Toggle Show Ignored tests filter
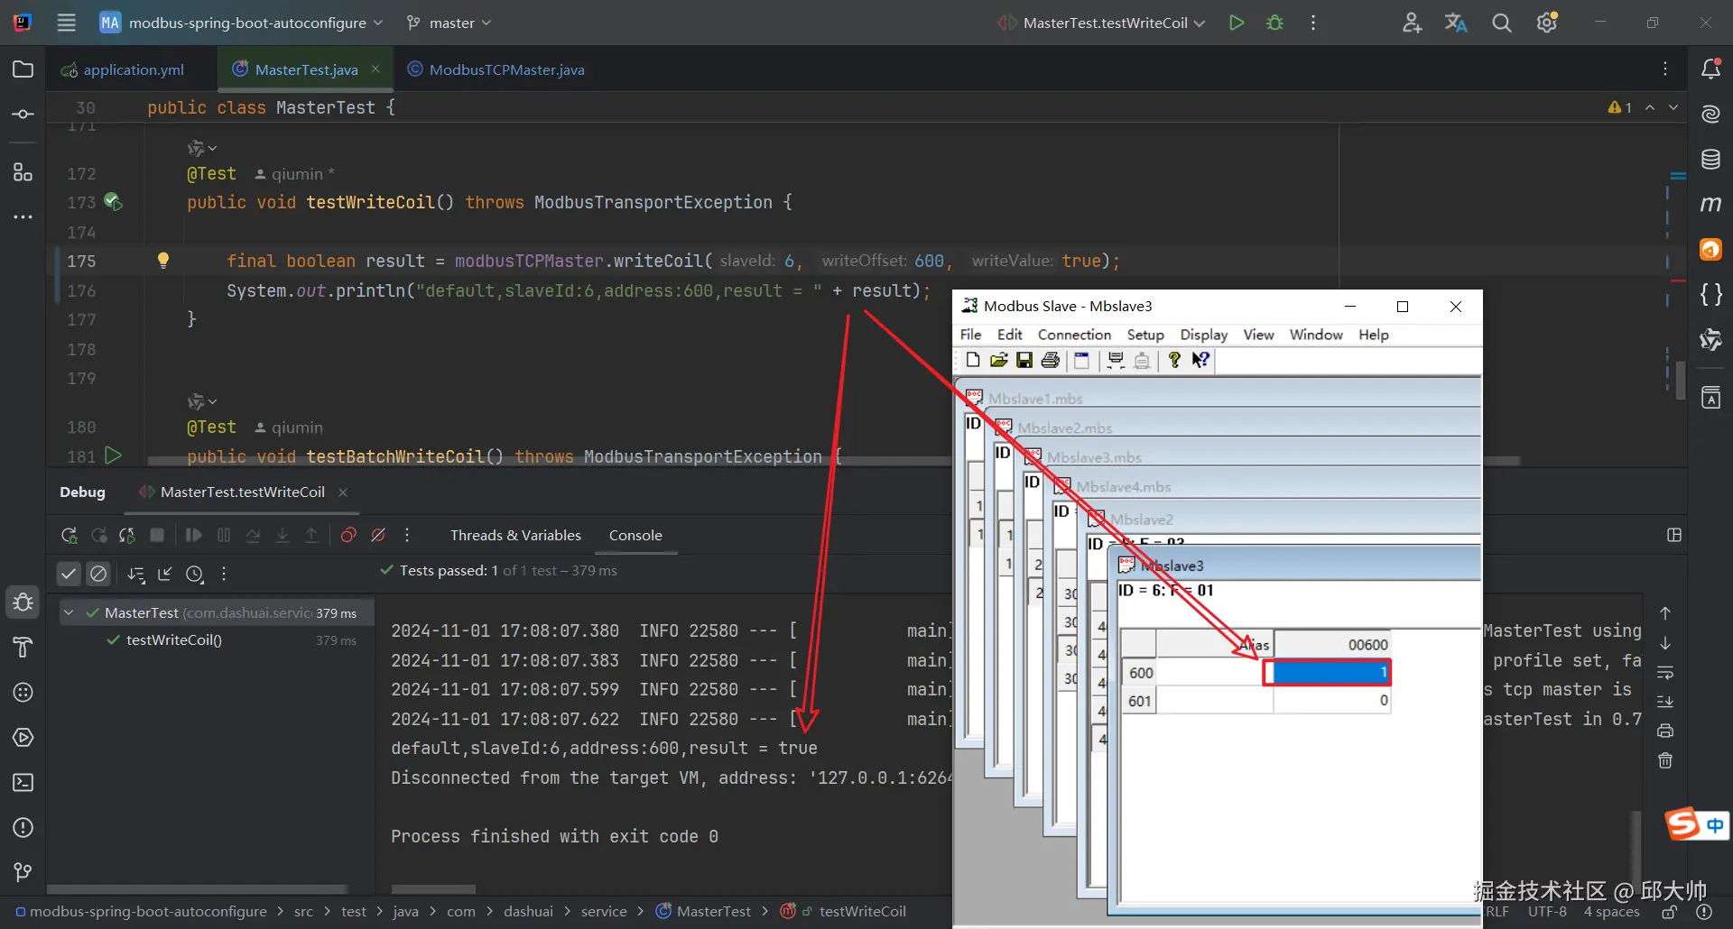 coord(98,574)
